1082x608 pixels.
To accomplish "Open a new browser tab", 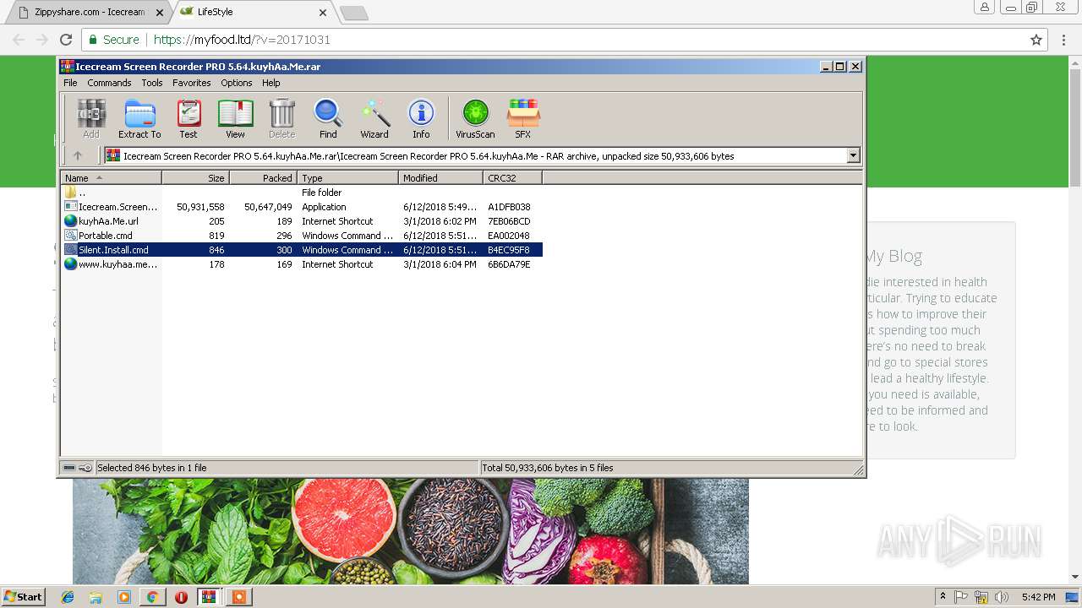I will point(353,13).
